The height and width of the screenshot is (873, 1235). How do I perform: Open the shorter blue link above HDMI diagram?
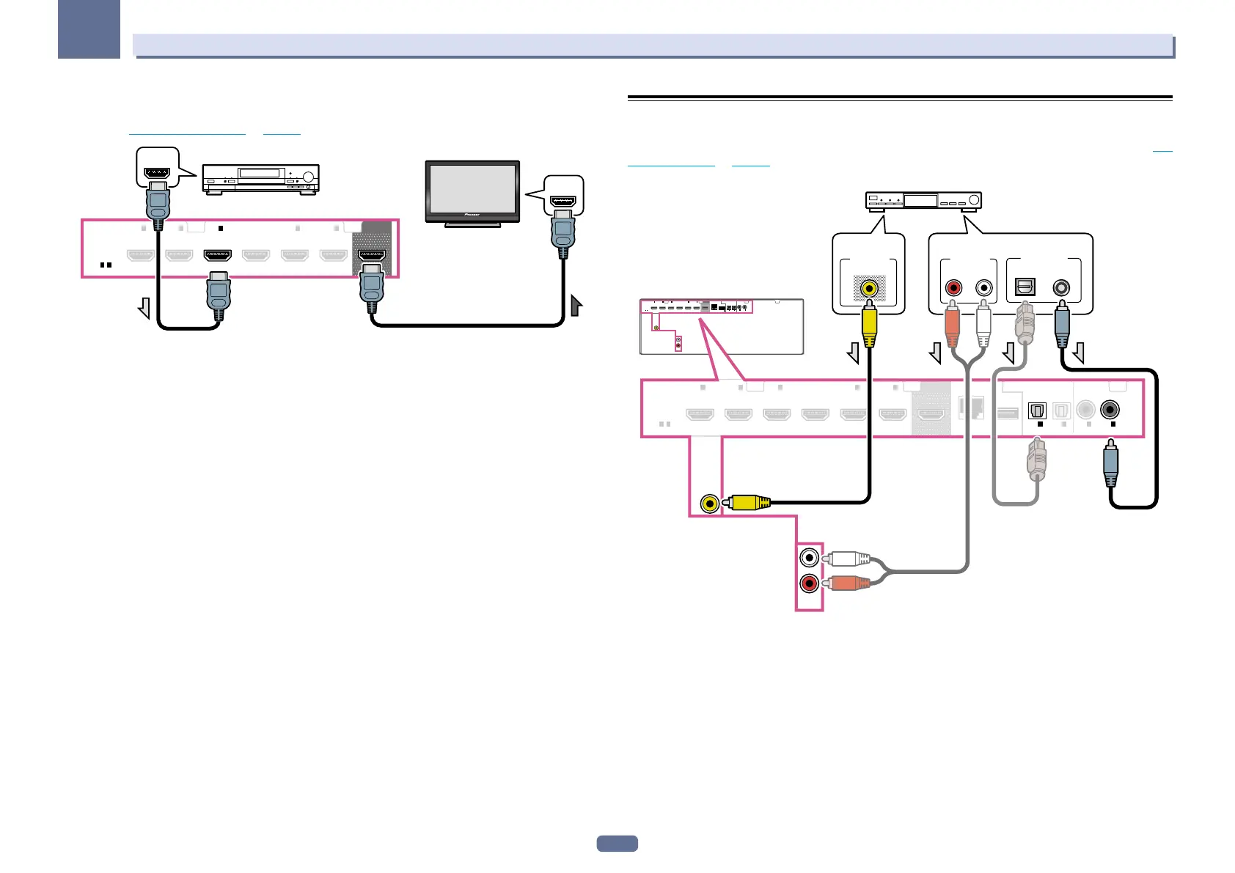[282, 130]
